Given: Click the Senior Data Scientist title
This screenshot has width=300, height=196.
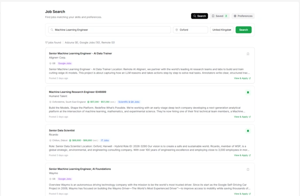Looking at the screenshot, I should point(62,131).
